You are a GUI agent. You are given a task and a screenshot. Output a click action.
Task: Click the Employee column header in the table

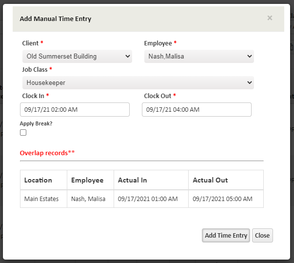[x=87, y=180]
